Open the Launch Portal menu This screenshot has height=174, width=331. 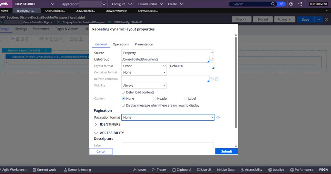[151, 4]
